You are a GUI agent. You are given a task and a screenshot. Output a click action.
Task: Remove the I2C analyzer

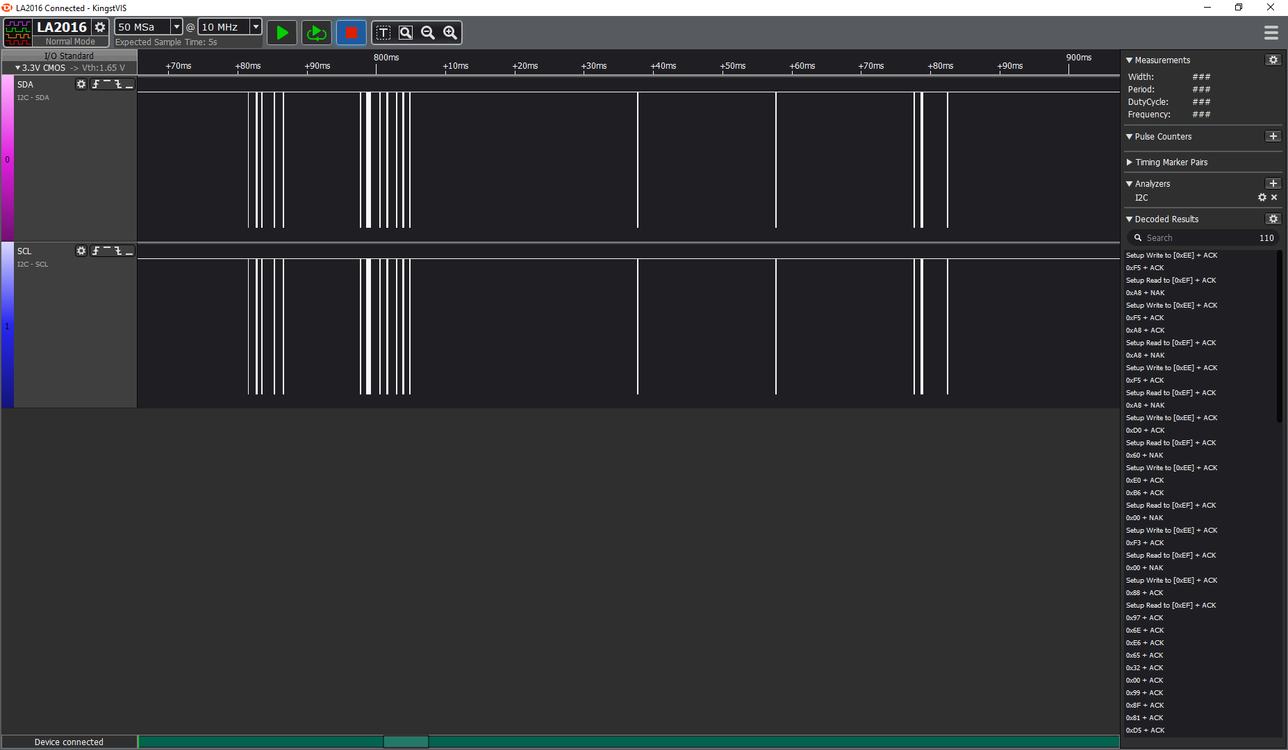point(1274,198)
